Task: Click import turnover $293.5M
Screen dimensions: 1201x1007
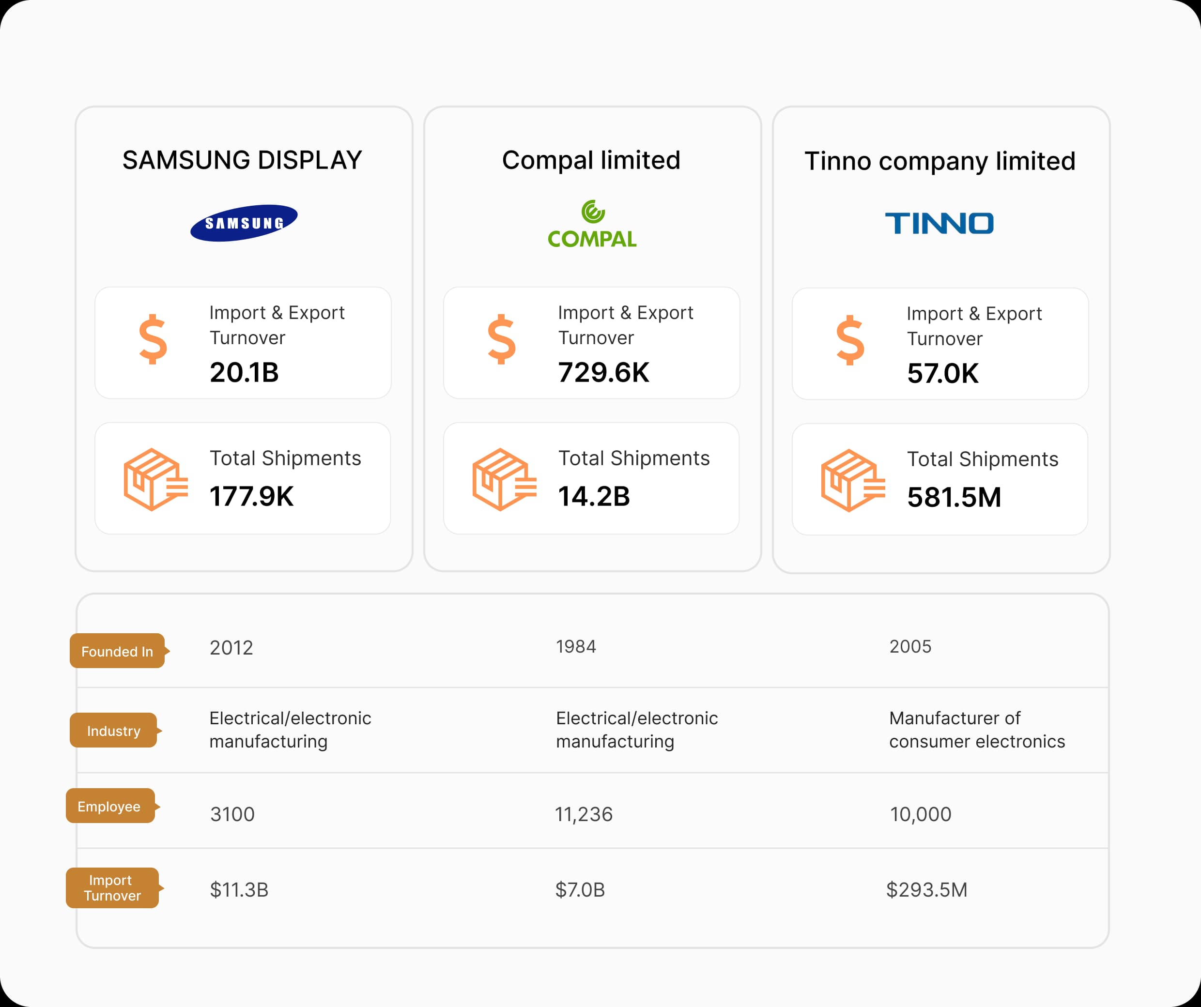Action: [927, 889]
